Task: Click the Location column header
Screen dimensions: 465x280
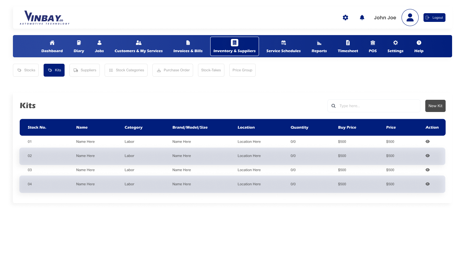Action: tap(246, 127)
